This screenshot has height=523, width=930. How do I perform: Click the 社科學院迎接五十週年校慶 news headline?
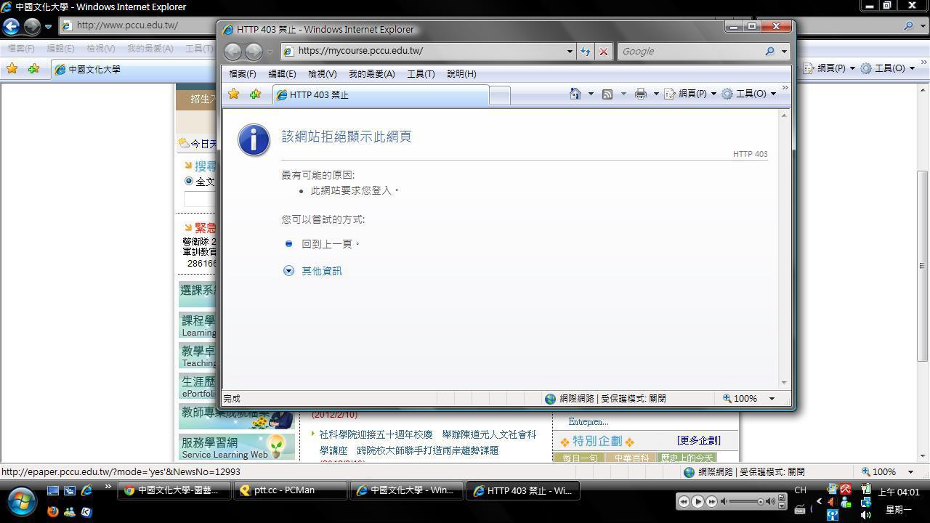coord(376,434)
